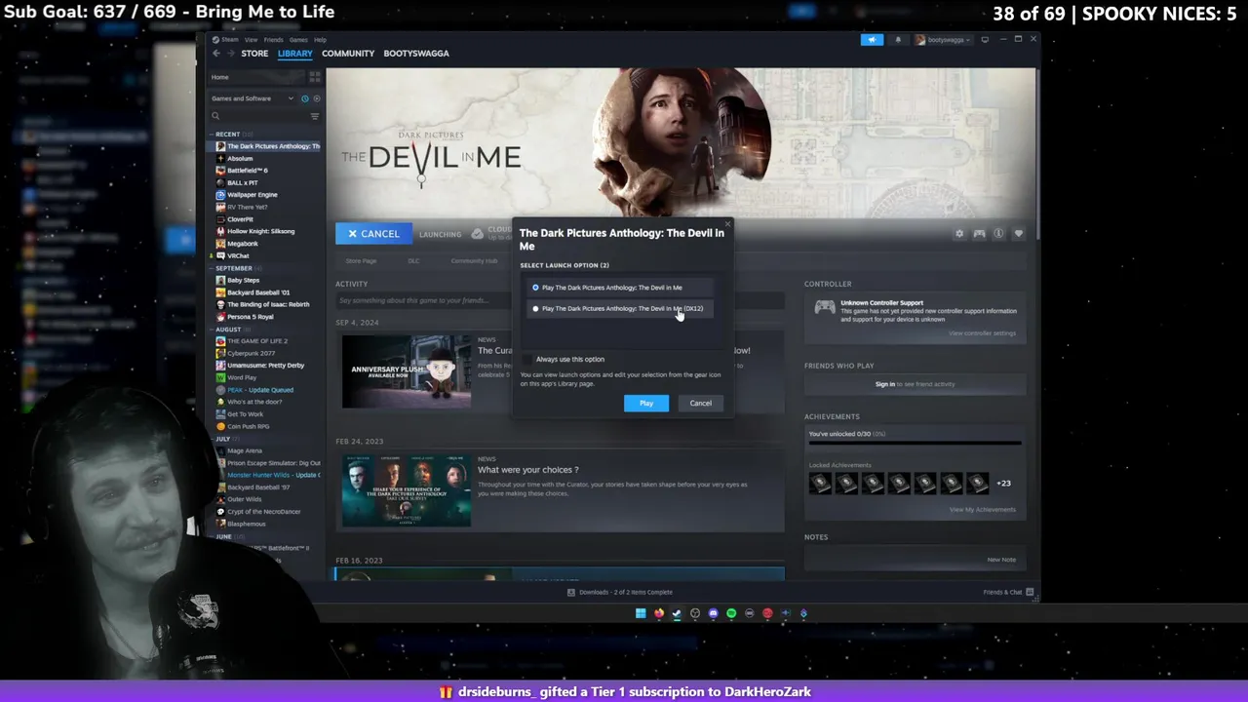Open the Games menu

click(298, 40)
